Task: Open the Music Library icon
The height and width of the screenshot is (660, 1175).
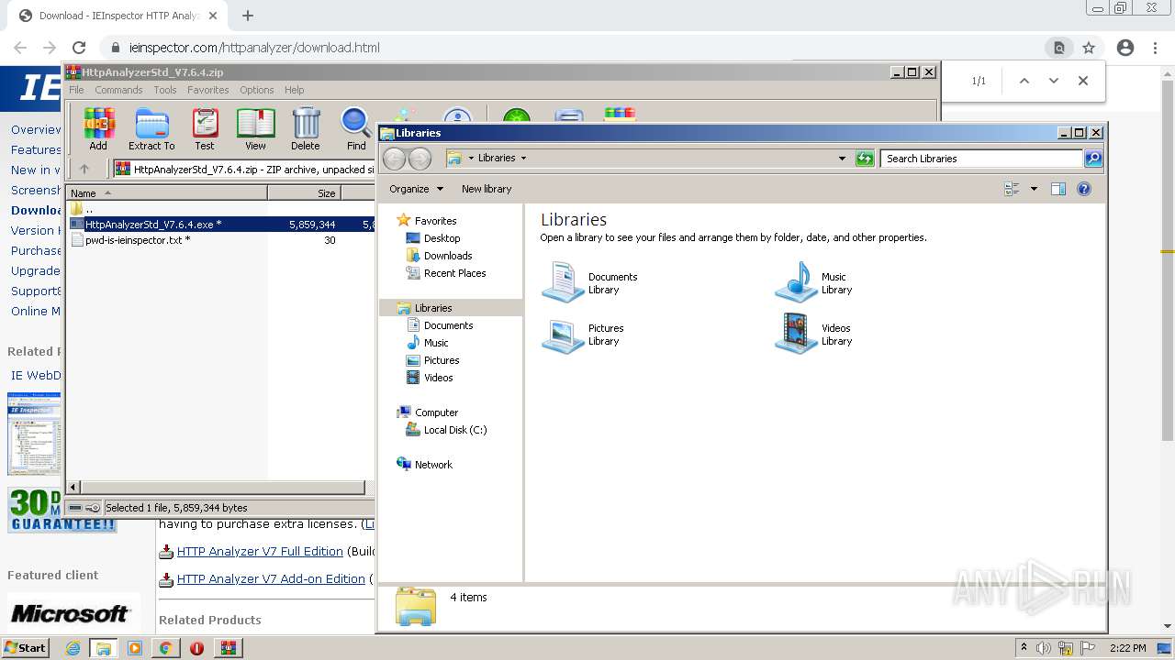Action: 797,281
